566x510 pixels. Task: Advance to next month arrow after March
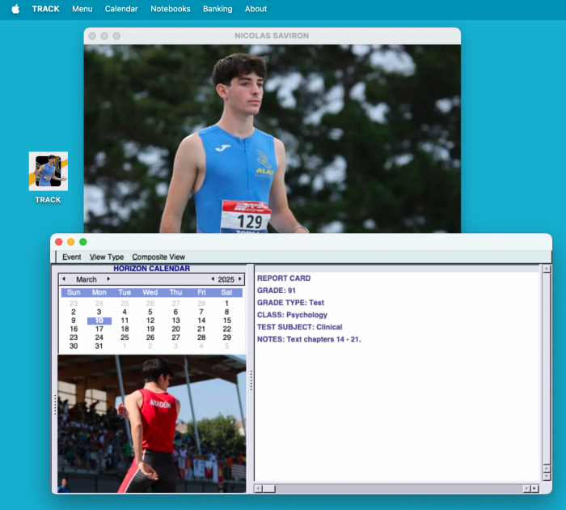[x=108, y=279]
